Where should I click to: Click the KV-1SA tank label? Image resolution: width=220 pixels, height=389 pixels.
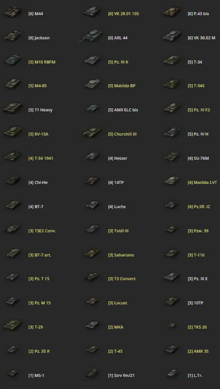[x=38, y=134]
